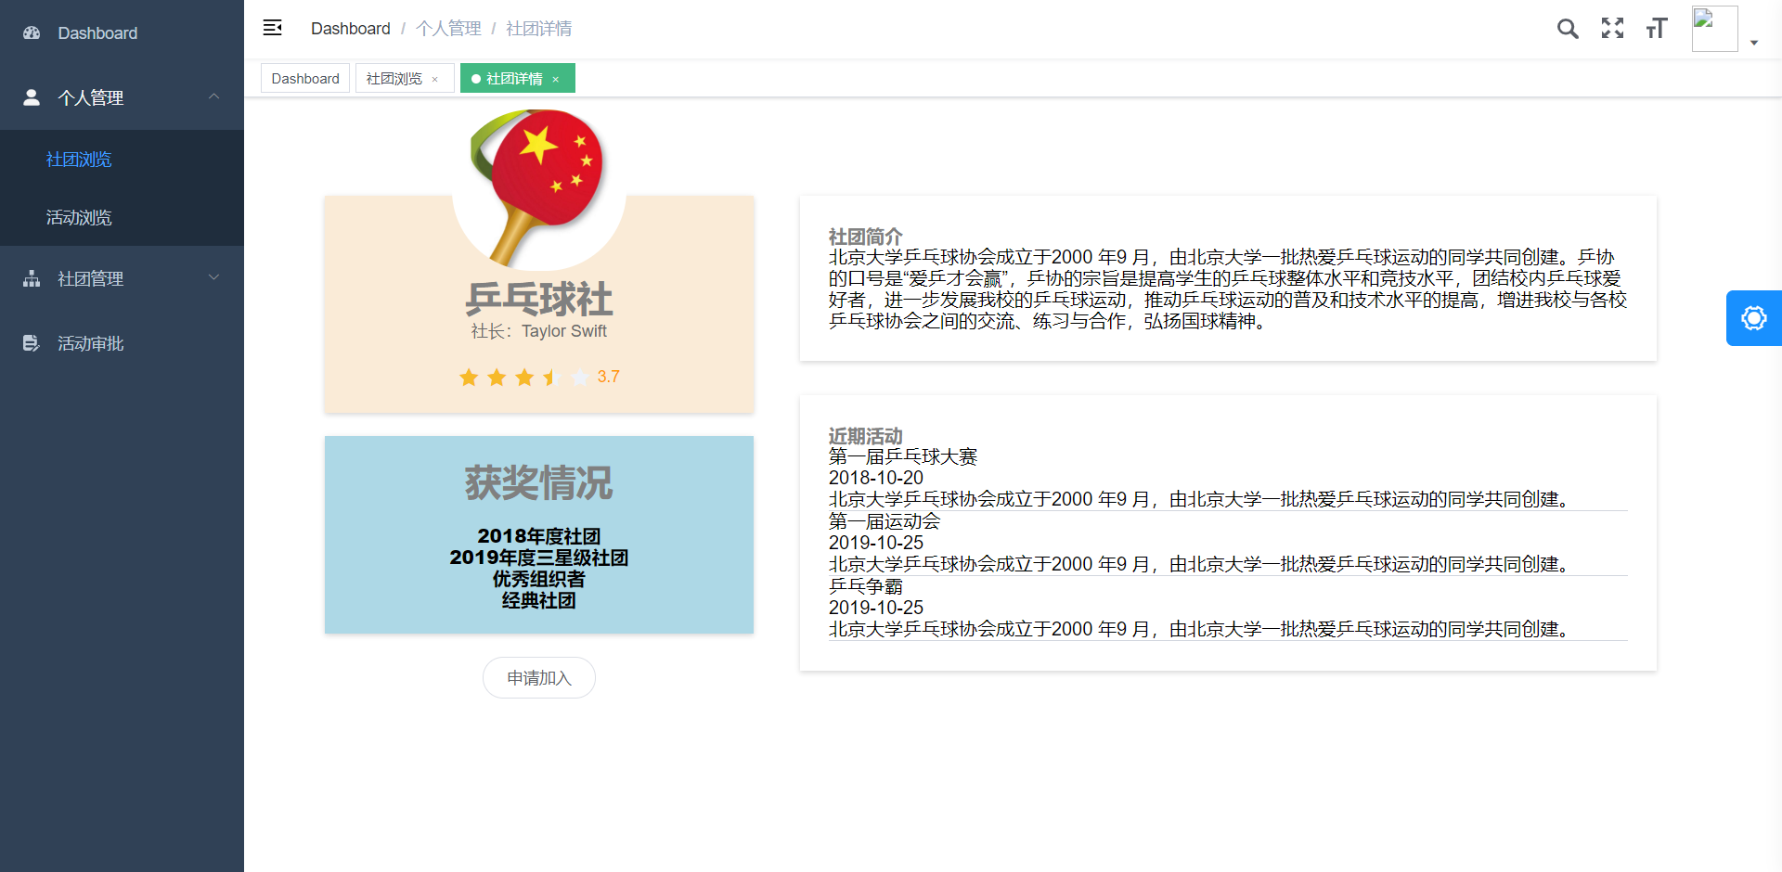The width and height of the screenshot is (1782, 872).
Task: Set rating by clicking the fifth star
Action: click(x=580, y=377)
